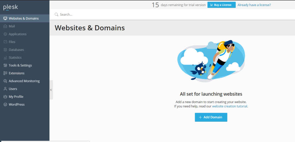Click the Files folder icon

(5, 42)
